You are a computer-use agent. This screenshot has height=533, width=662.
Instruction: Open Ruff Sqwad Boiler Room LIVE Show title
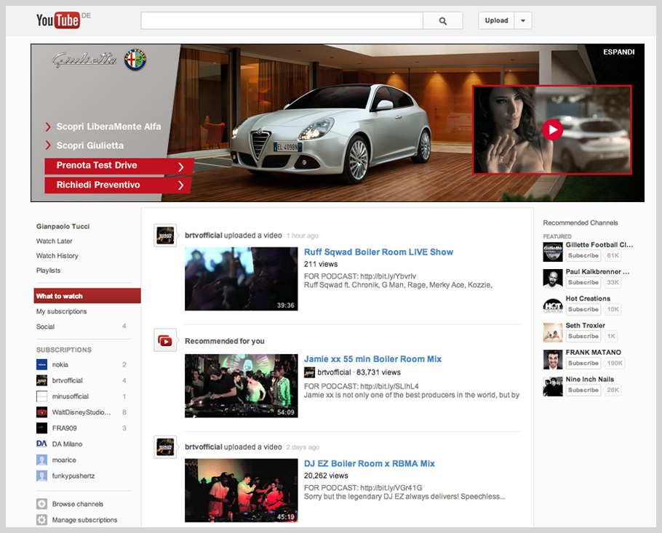[x=379, y=252]
